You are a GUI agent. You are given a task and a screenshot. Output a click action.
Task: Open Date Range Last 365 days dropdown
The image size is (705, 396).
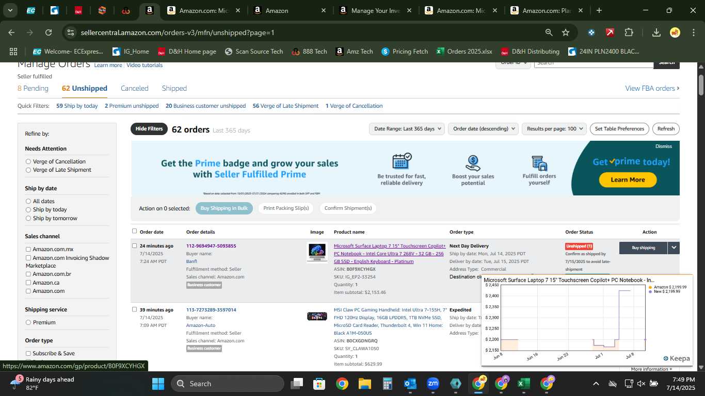(x=408, y=129)
